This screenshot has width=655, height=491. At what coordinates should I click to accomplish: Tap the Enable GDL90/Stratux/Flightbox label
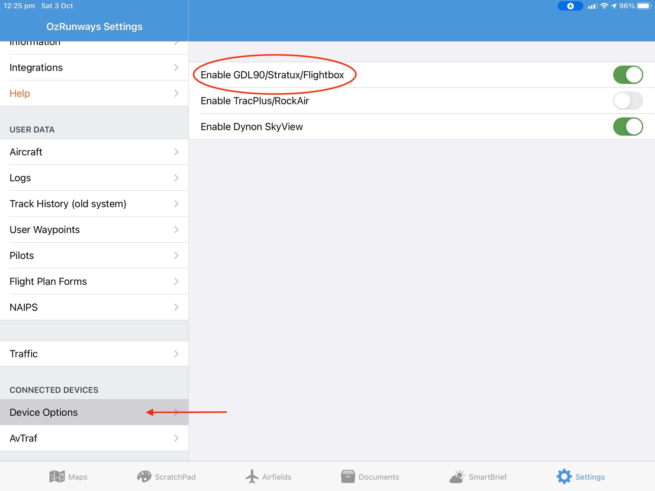[272, 75]
